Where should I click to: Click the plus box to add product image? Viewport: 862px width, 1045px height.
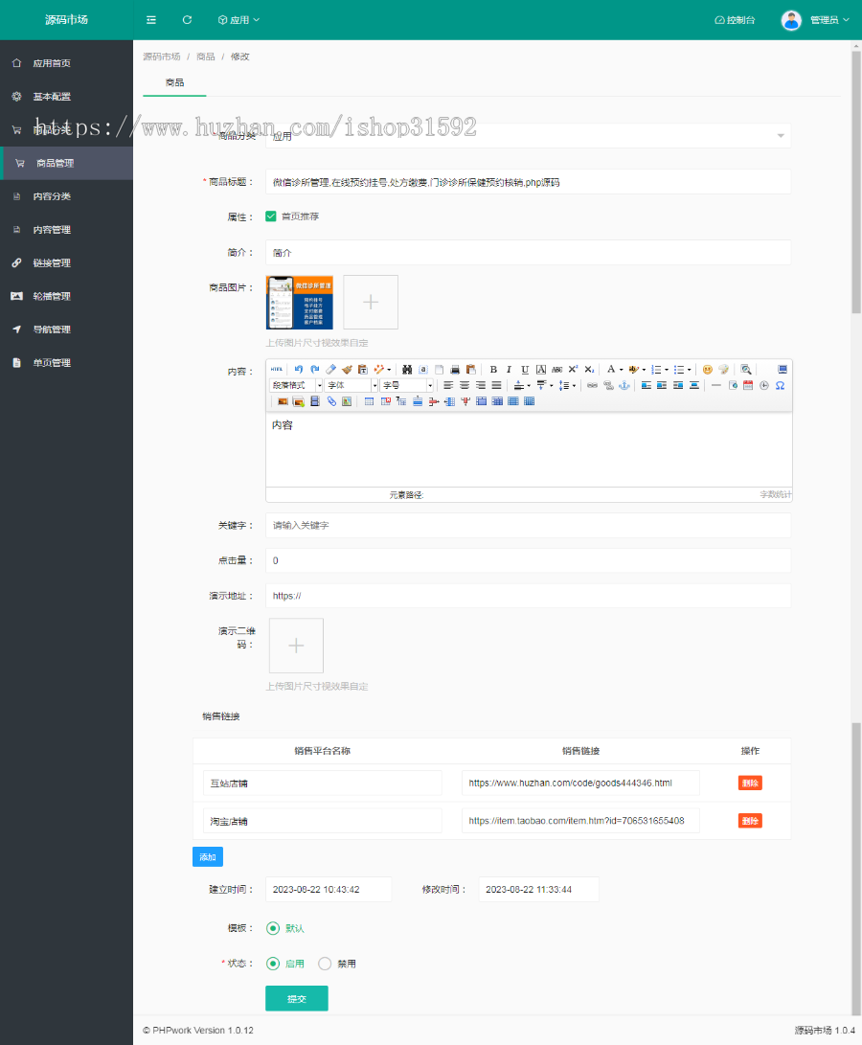pyautogui.click(x=371, y=302)
